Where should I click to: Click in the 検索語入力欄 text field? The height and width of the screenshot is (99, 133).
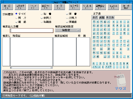31,30
